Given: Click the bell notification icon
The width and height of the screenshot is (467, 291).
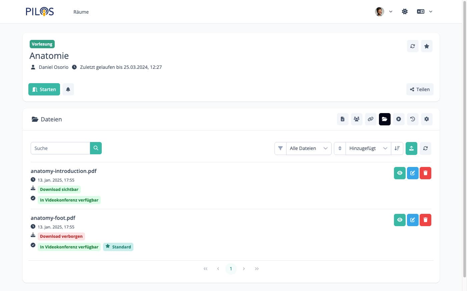Looking at the screenshot, I should pyautogui.click(x=68, y=89).
